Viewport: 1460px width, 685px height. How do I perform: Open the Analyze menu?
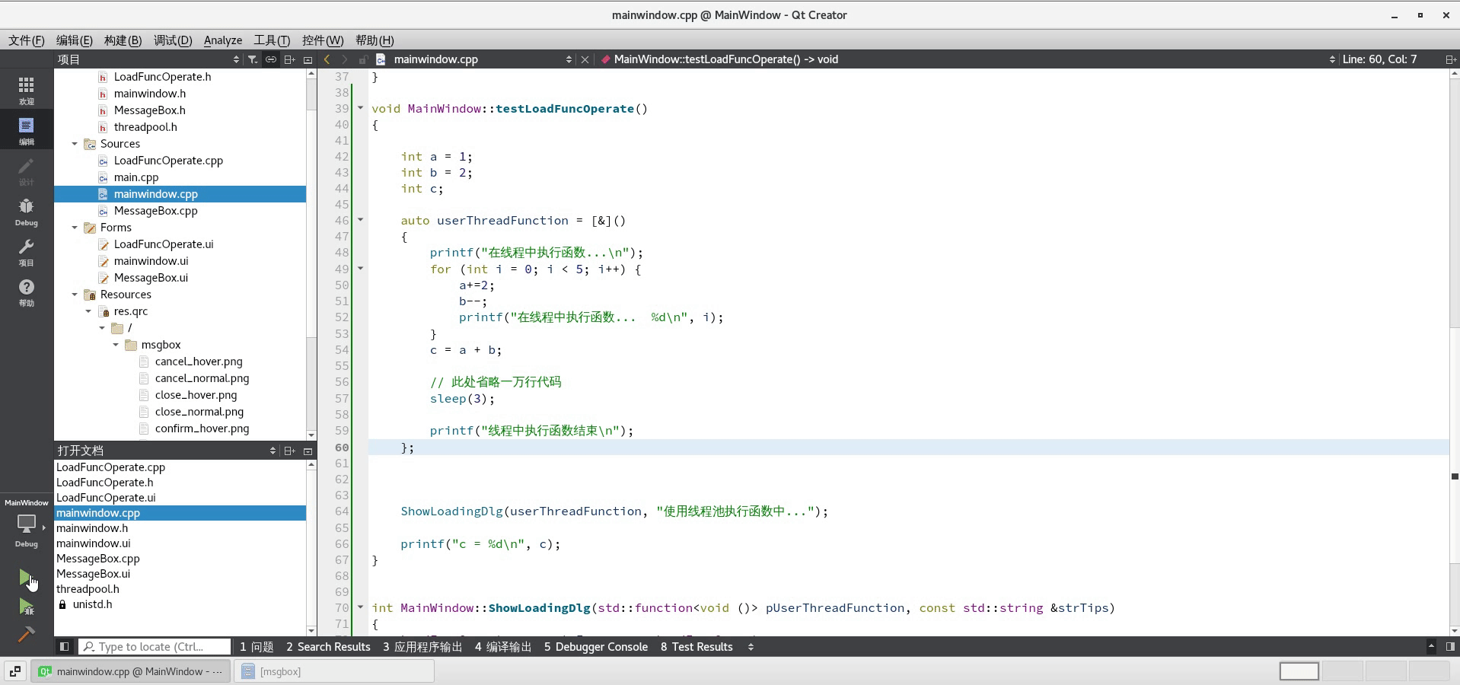(223, 40)
